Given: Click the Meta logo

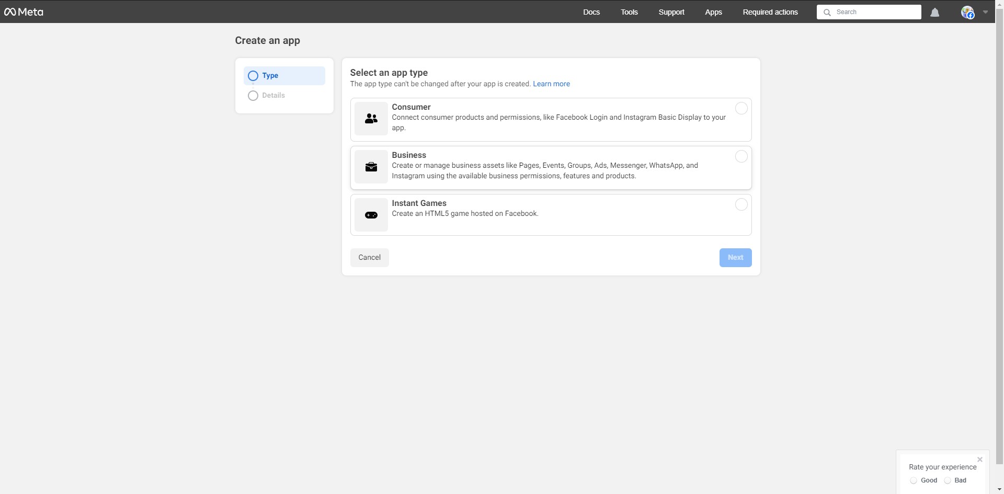Looking at the screenshot, I should click(24, 12).
